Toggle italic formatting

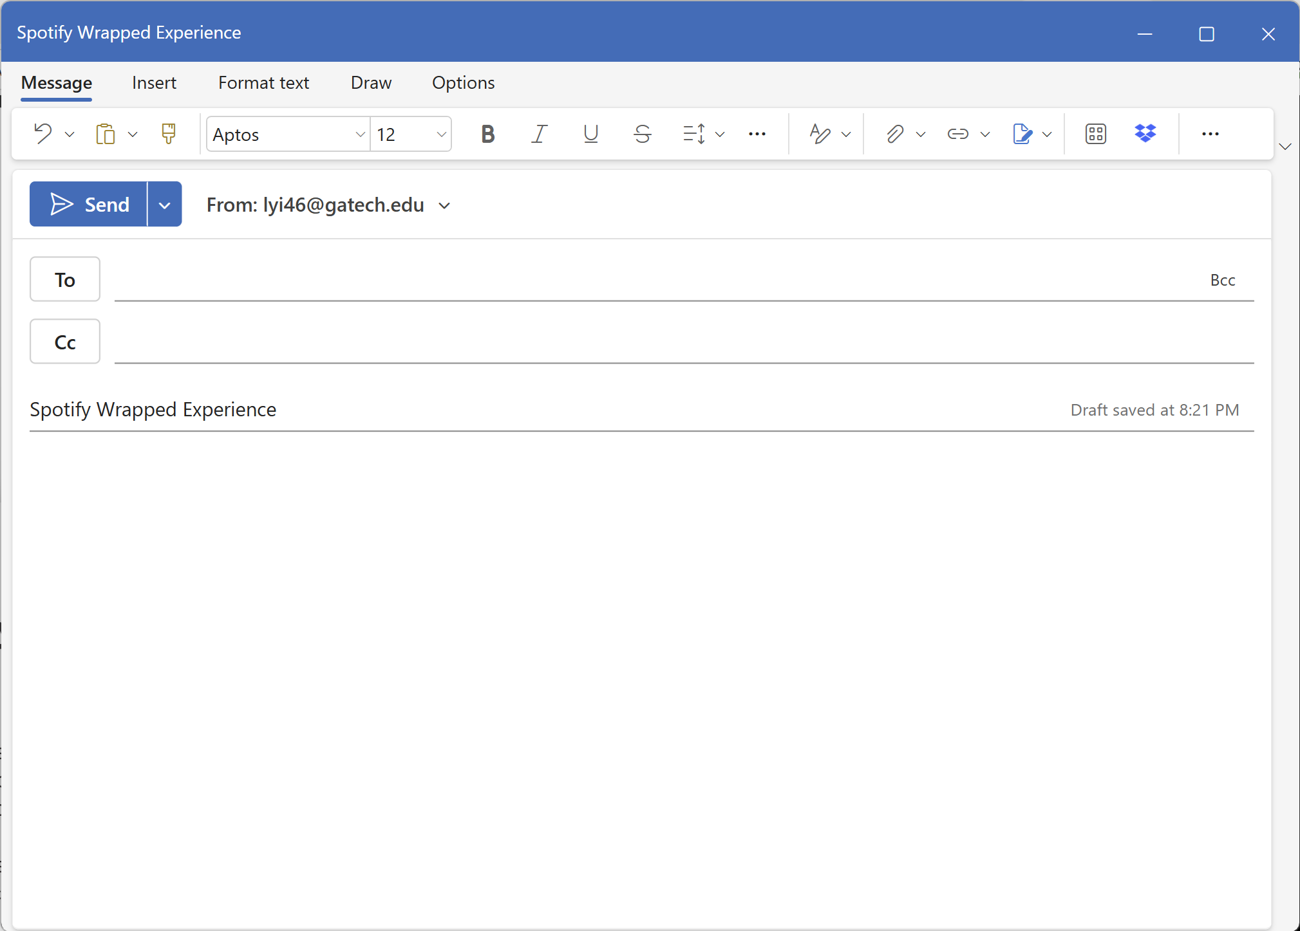539,134
